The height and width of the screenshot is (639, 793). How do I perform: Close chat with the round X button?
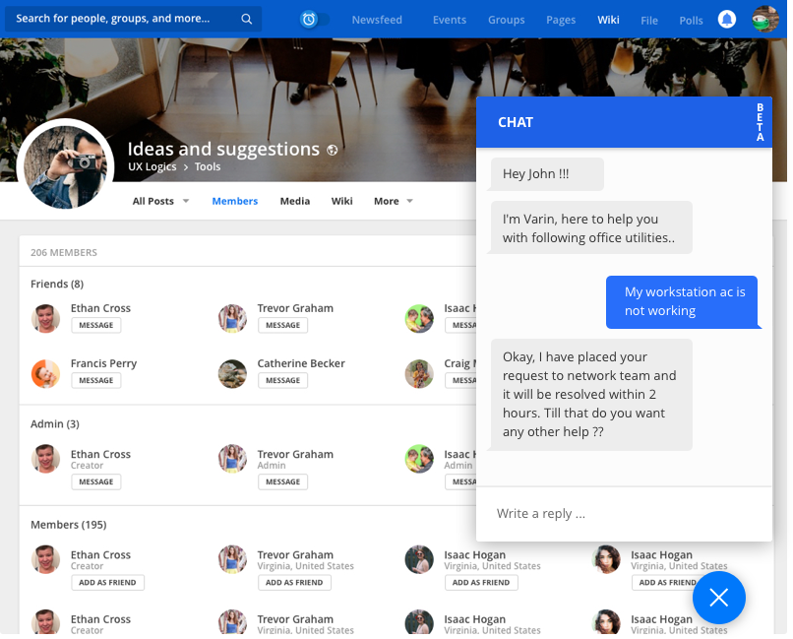point(718,598)
